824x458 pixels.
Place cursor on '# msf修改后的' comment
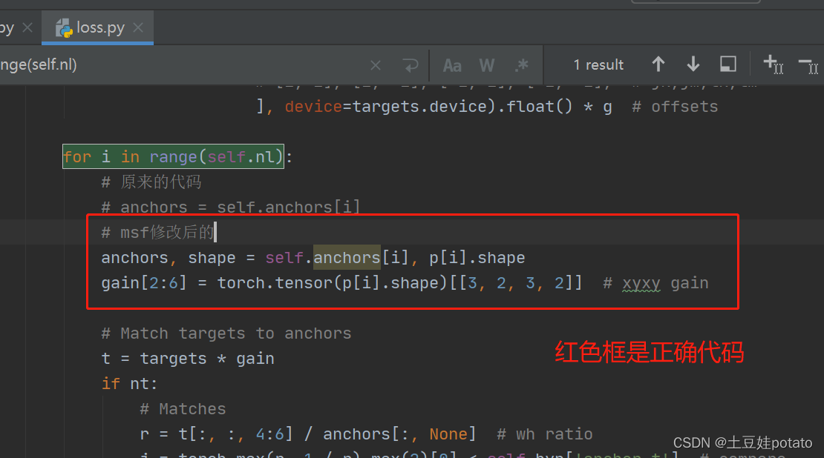coord(157,232)
